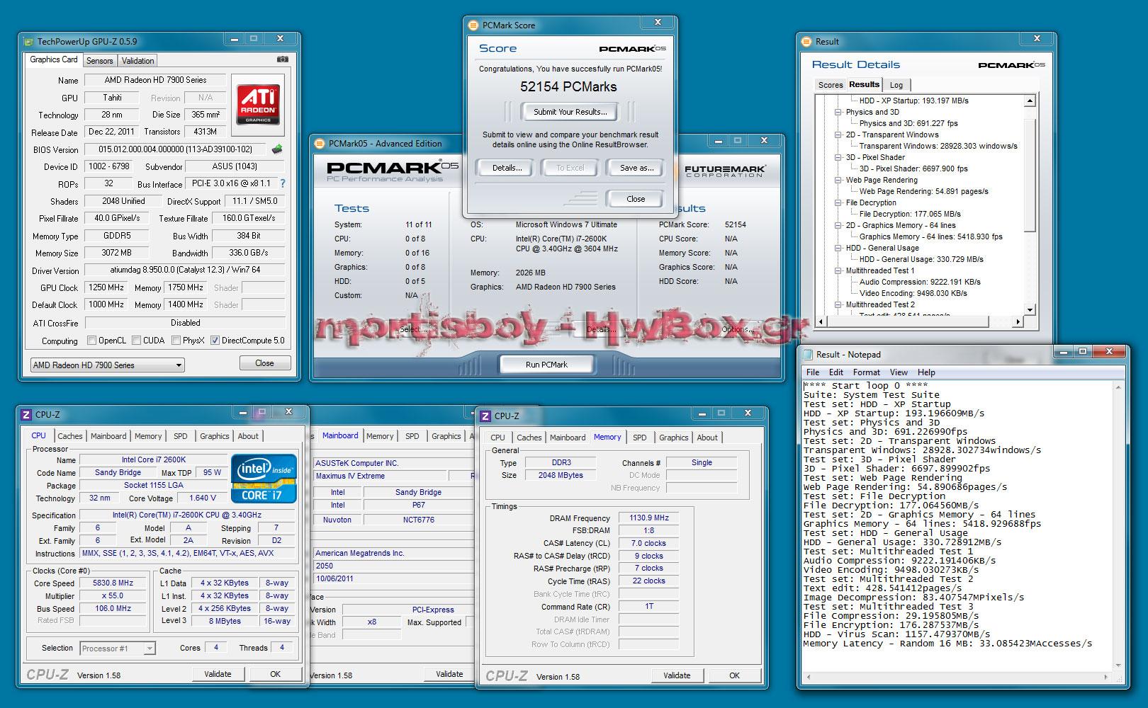This screenshot has height=708, width=1148.
Task: Click the Result tree vertical scrollbar thumb
Action: coord(1030,175)
